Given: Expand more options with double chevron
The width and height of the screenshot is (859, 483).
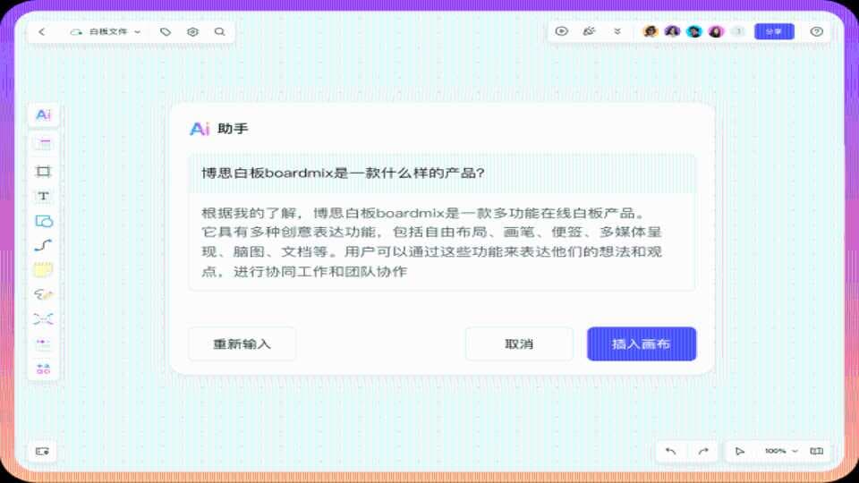Looking at the screenshot, I should tap(617, 31).
